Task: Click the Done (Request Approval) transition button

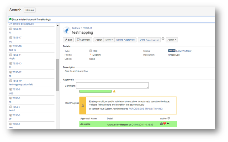Action: 149,40
